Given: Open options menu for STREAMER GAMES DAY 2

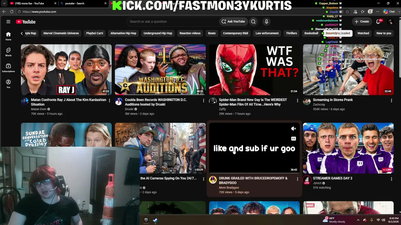Looking at the screenshot, I should pos(391,179).
